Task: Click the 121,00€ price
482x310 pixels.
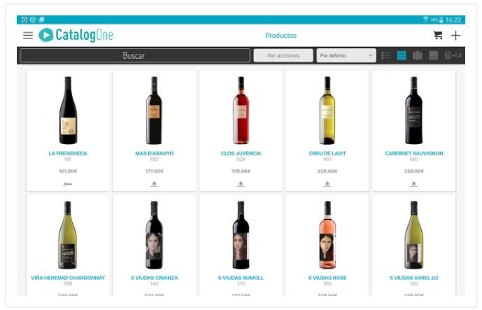Action: (x=68, y=171)
